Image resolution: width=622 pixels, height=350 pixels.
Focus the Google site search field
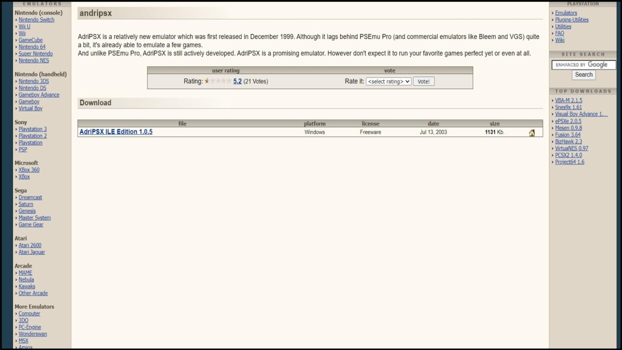point(583,65)
